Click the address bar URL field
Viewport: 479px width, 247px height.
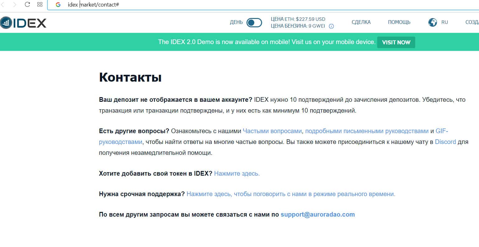pyautogui.click(x=263, y=5)
